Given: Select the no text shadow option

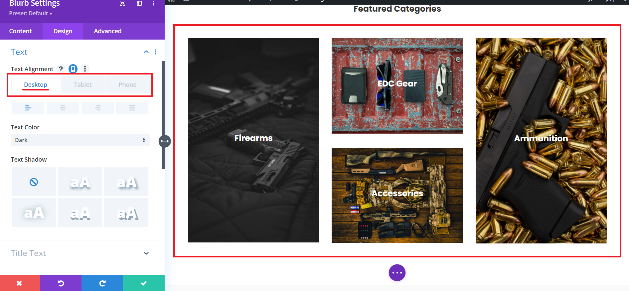Looking at the screenshot, I should pyautogui.click(x=34, y=182).
